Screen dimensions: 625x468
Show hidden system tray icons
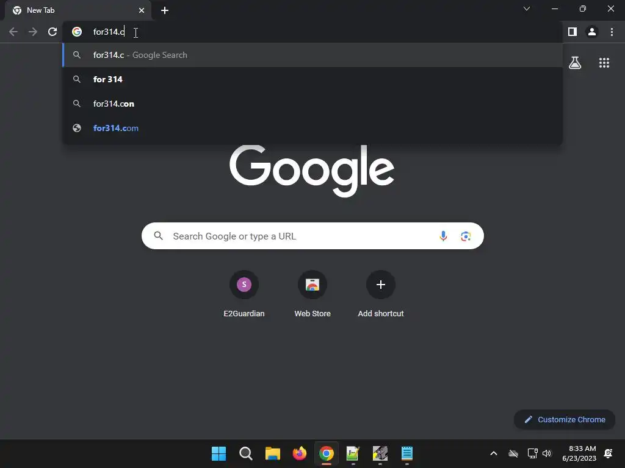pyautogui.click(x=493, y=453)
